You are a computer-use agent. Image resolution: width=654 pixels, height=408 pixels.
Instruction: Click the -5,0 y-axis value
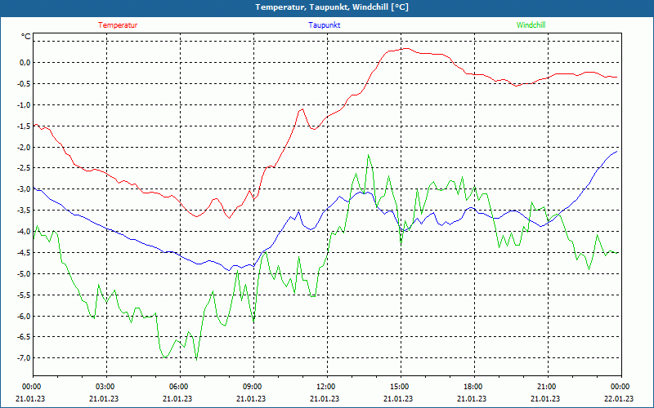pos(25,273)
